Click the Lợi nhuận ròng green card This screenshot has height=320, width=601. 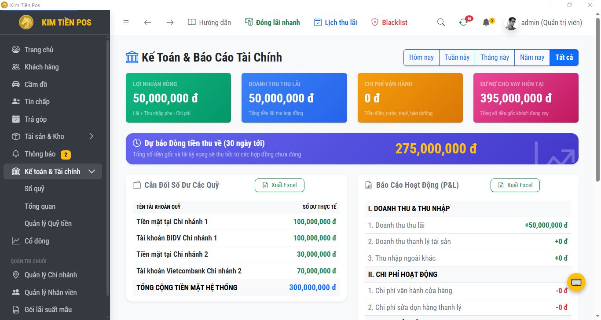[178, 98]
